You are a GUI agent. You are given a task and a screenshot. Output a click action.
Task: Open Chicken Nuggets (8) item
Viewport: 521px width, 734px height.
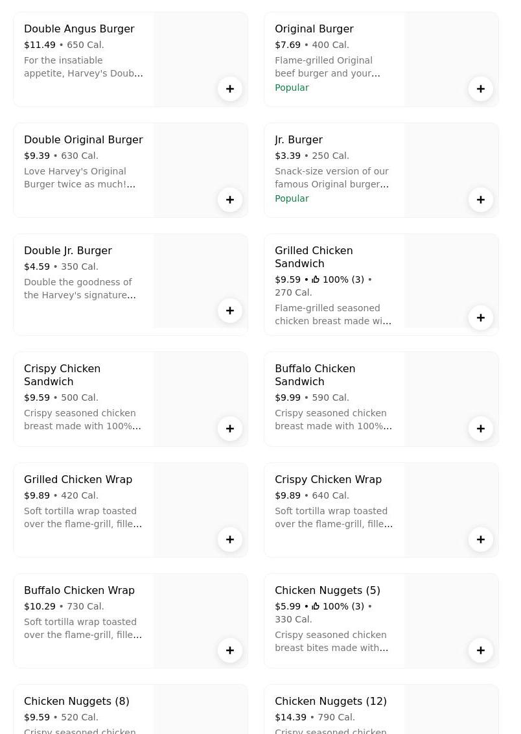76,702
